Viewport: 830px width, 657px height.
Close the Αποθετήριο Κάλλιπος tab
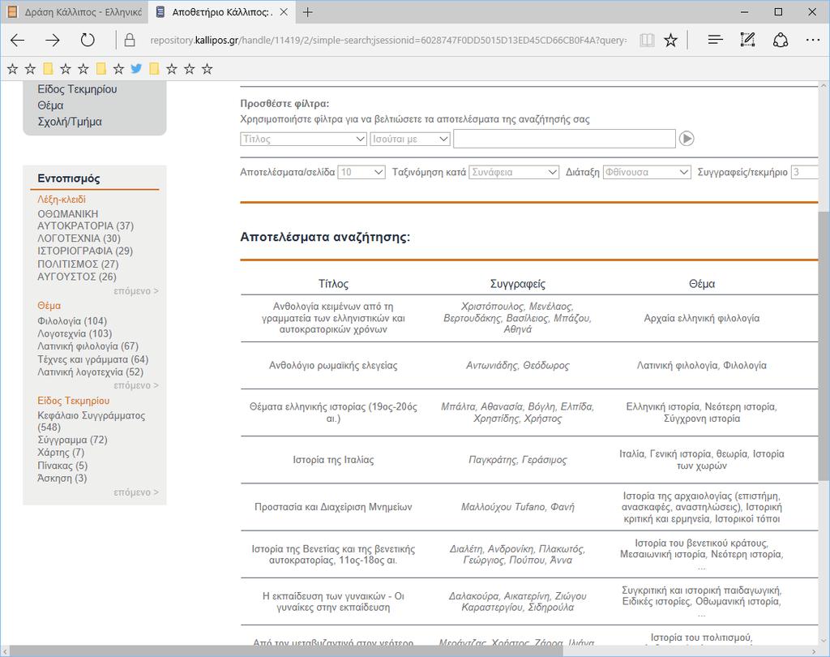tap(285, 11)
